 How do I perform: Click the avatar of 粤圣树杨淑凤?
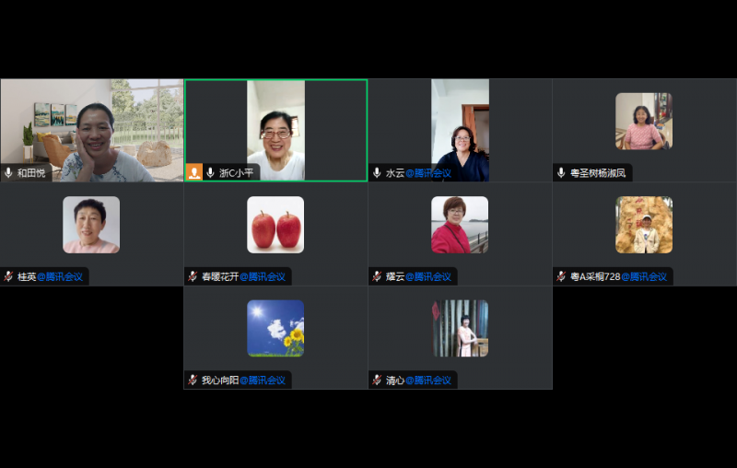click(644, 121)
